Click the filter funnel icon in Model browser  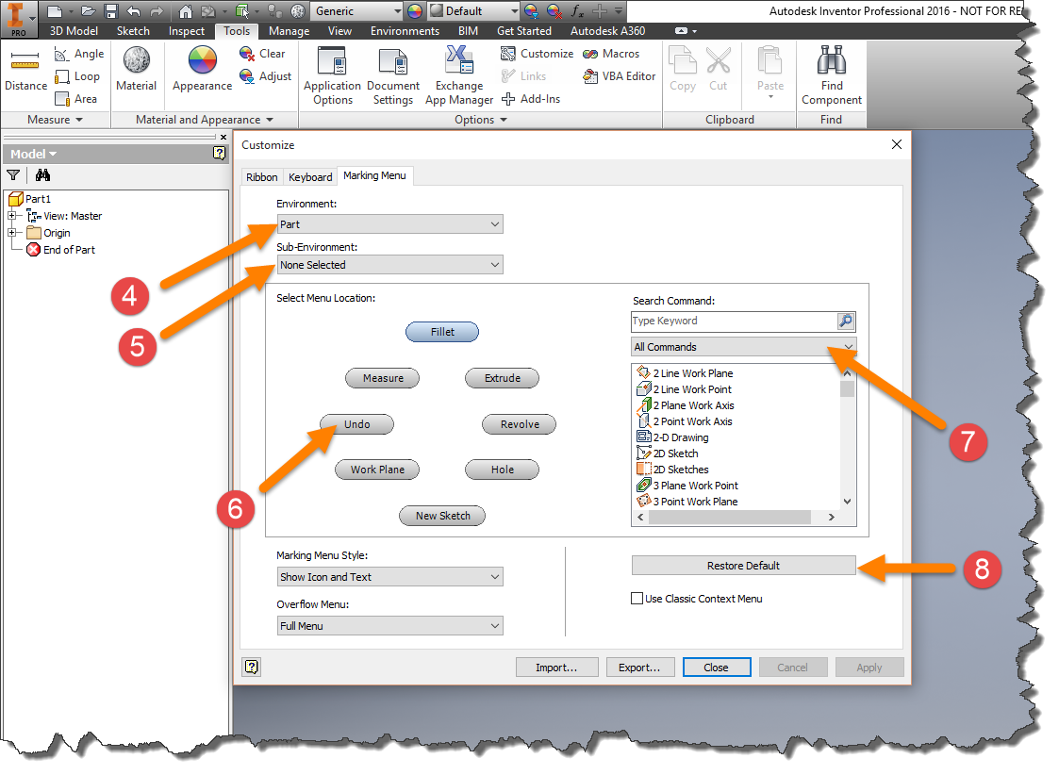point(13,175)
